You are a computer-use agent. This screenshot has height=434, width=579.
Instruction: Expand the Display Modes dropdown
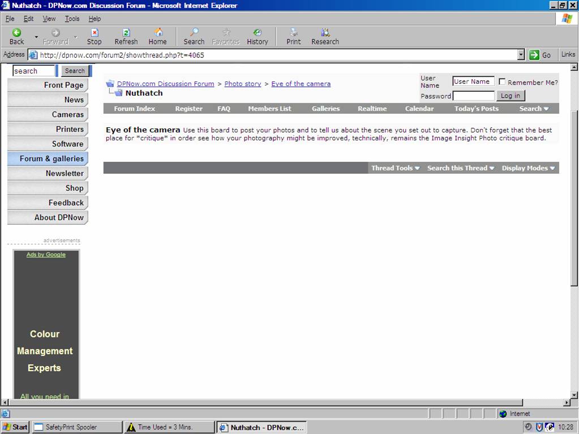pos(527,168)
